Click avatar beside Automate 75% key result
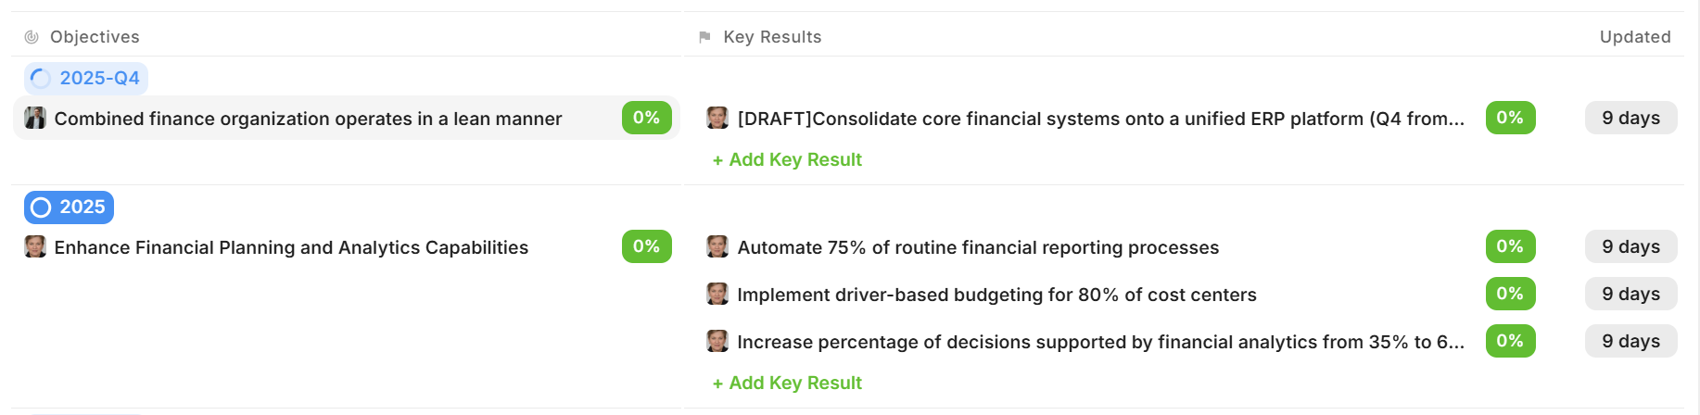Screen dimensions: 1700x415 717,246
